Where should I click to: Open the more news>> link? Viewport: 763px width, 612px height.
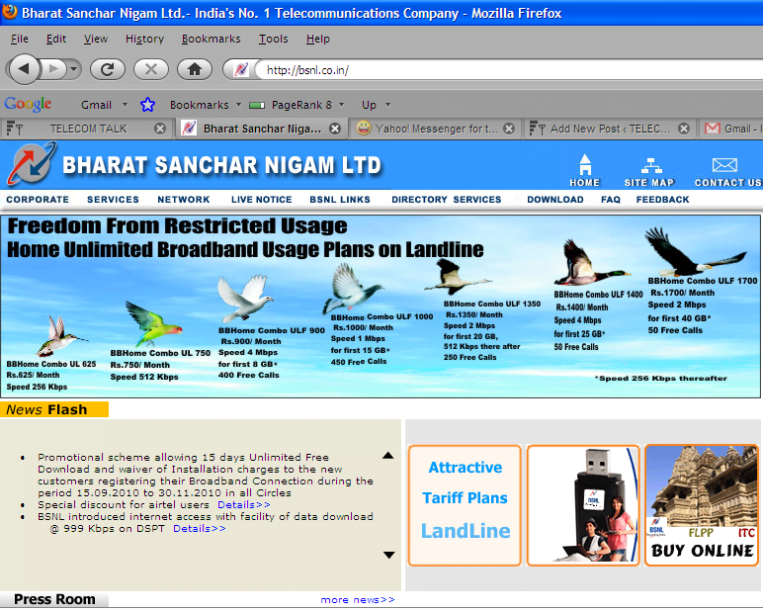click(358, 600)
